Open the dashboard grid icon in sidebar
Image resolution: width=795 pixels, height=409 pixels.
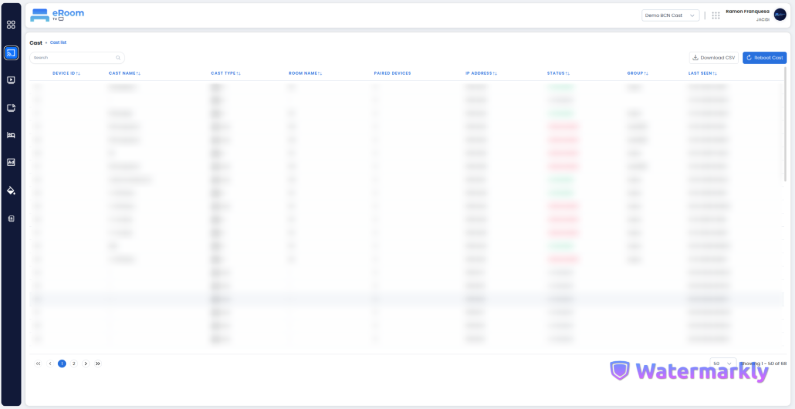pos(11,25)
